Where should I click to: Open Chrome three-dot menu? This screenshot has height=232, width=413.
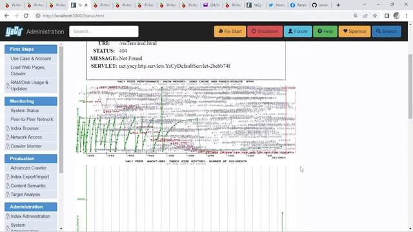[x=407, y=15]
